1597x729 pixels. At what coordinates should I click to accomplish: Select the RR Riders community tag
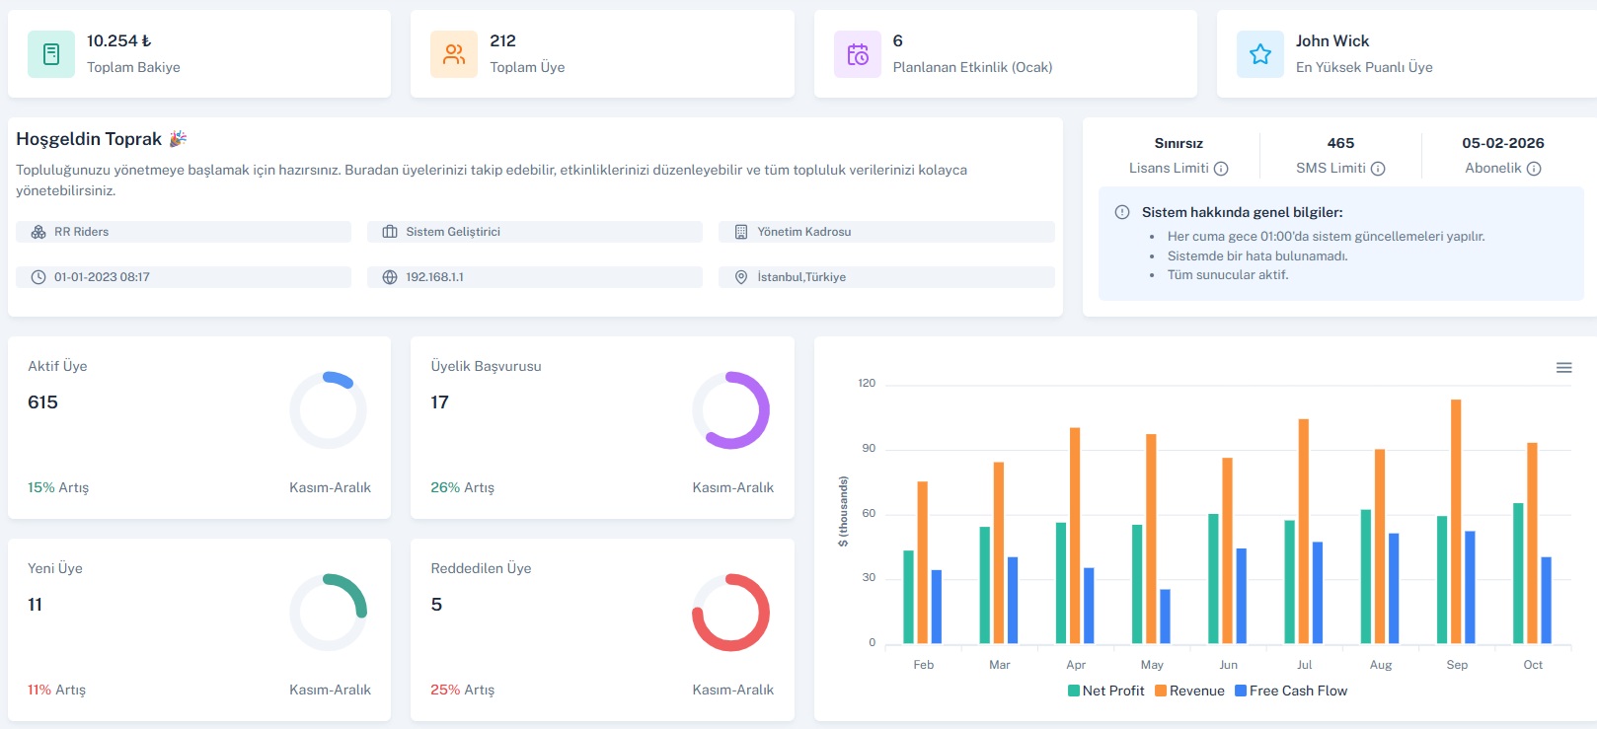(183, 232)
